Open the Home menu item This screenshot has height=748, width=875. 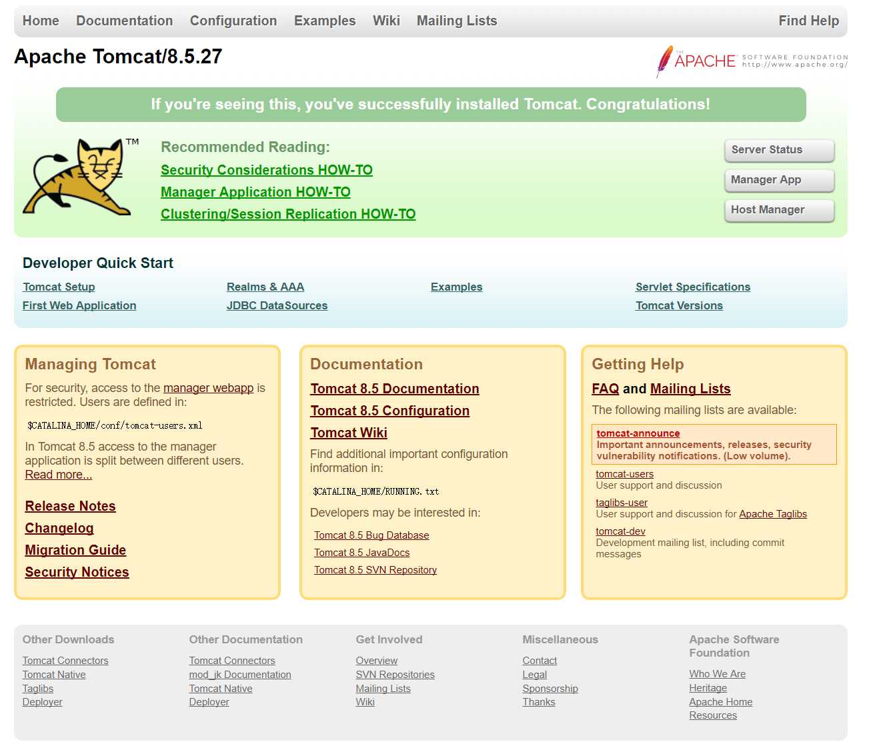[x=41, y=21]
